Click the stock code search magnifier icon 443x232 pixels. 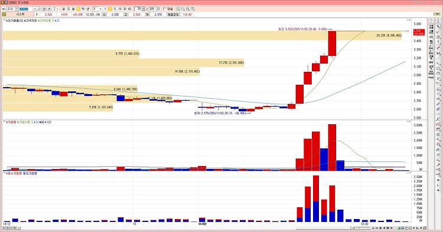coord(39,9)
